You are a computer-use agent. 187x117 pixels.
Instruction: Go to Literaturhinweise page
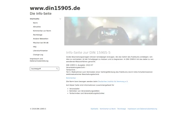[x=40, y=51]
